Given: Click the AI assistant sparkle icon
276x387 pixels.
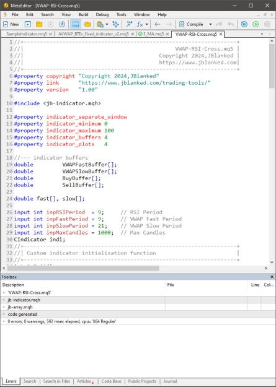Looking at the screenshot, I should click(115, 24).
